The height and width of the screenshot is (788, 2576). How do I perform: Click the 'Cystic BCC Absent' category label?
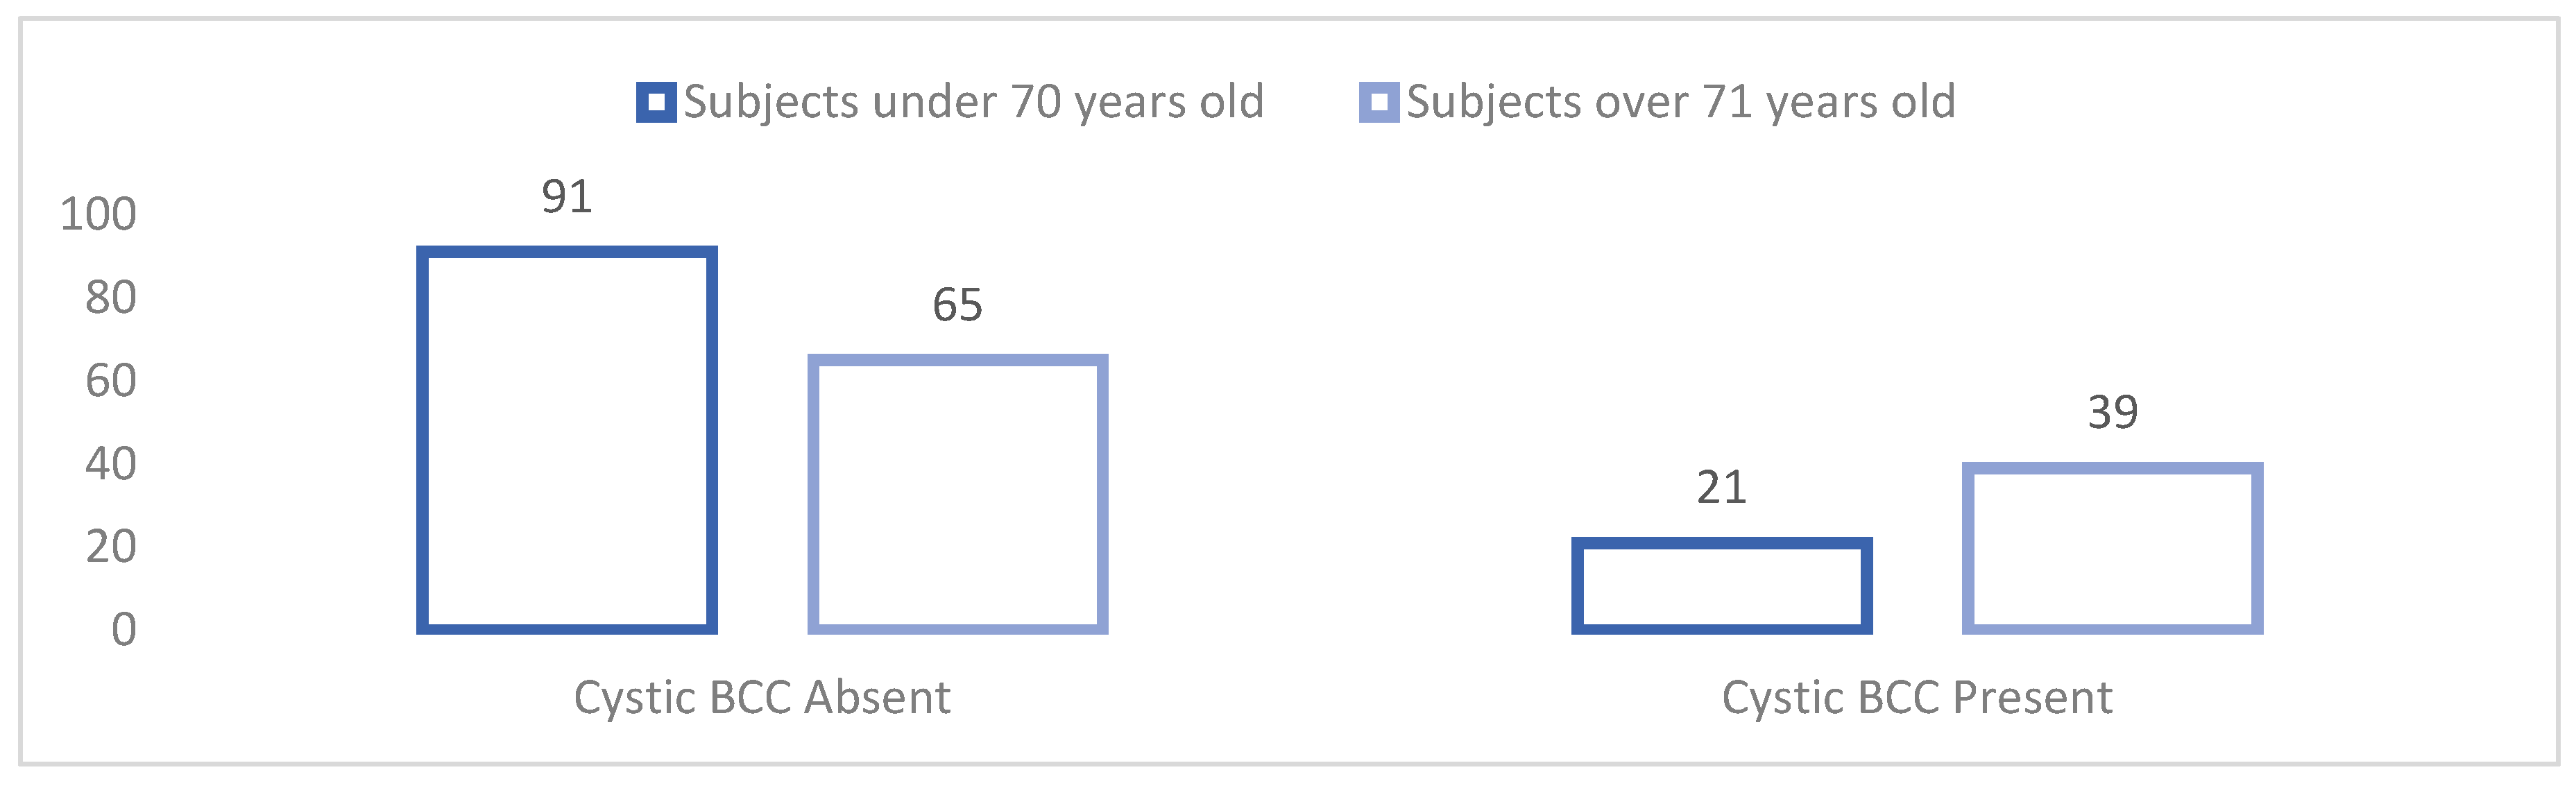(x=762, y=697)
